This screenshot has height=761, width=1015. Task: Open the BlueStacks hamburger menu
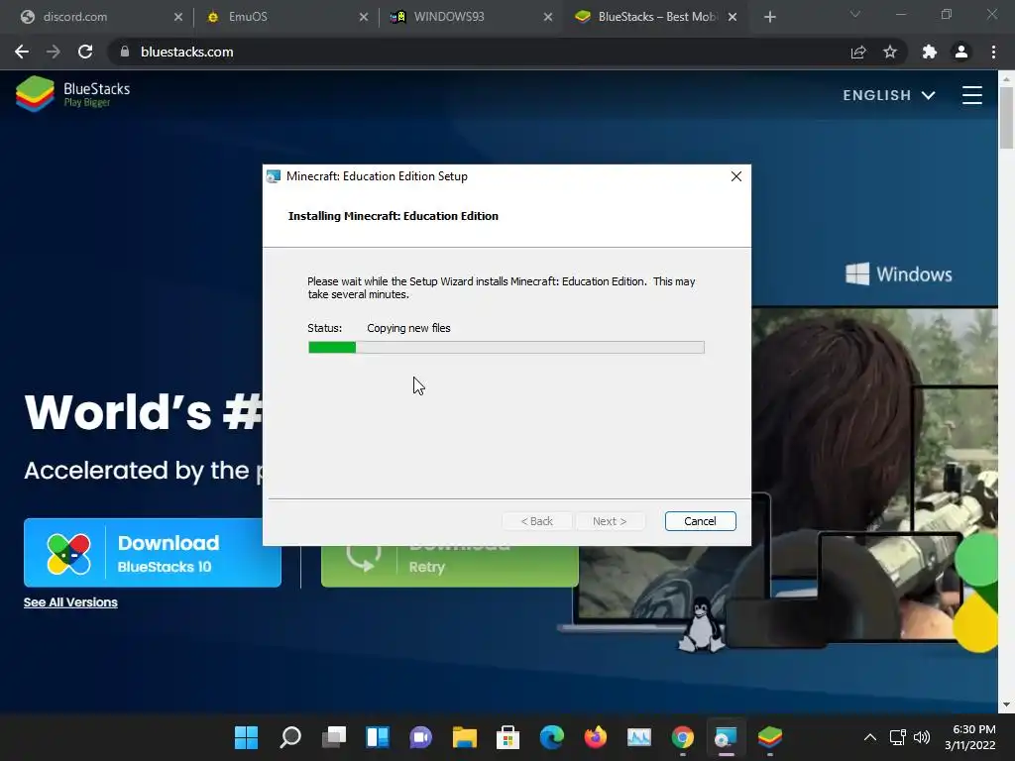pyautogui.click(x=971, y=95)
